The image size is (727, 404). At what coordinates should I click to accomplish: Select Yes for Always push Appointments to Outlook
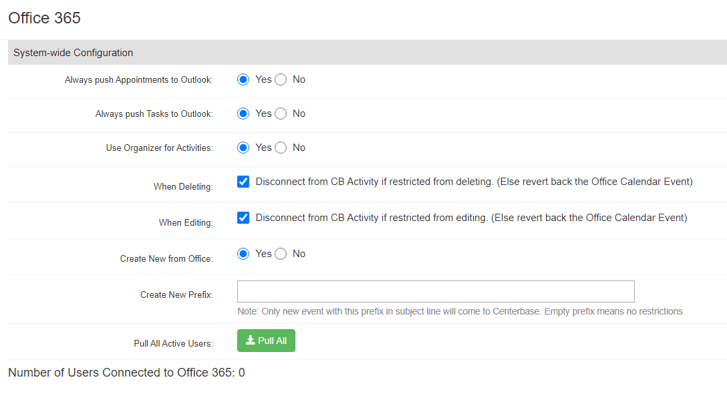click(x=243, y=79)
